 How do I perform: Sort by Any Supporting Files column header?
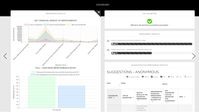pos(171,97)
